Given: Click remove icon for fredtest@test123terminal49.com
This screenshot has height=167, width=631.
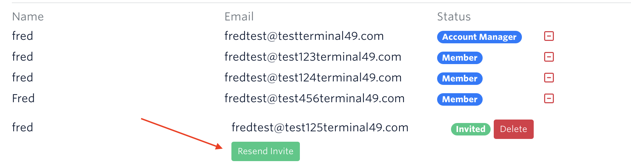Looking at the screenshot, I should [549, 57].
